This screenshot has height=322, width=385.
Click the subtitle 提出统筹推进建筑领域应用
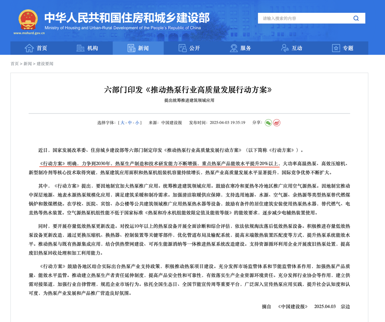coord(189,100)
